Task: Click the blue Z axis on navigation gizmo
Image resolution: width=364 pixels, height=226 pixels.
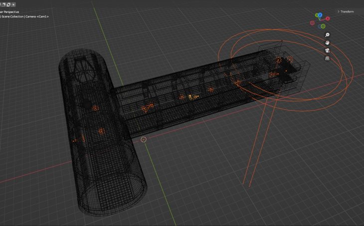Action: click(x=320, y=15)
